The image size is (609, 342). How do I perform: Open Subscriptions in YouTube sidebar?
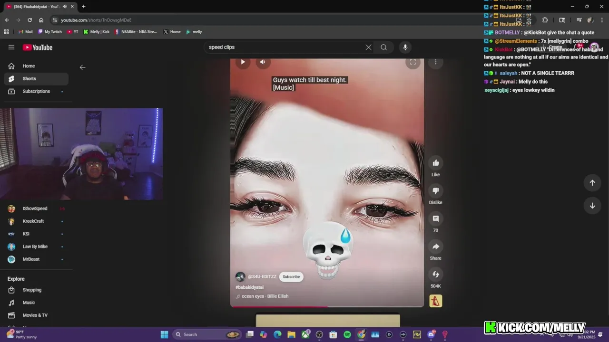click(36, 91)
